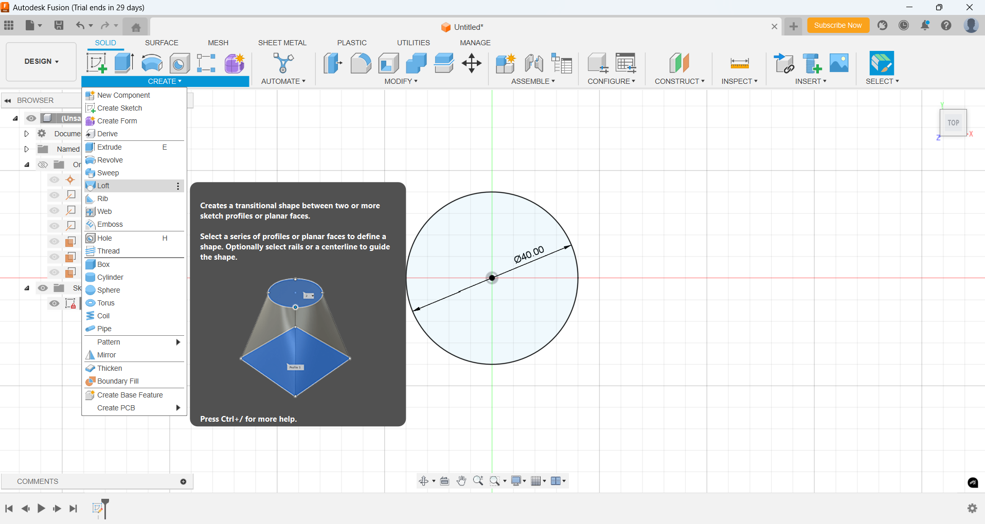Choose Mirror from the Create menu

(134, 355)
